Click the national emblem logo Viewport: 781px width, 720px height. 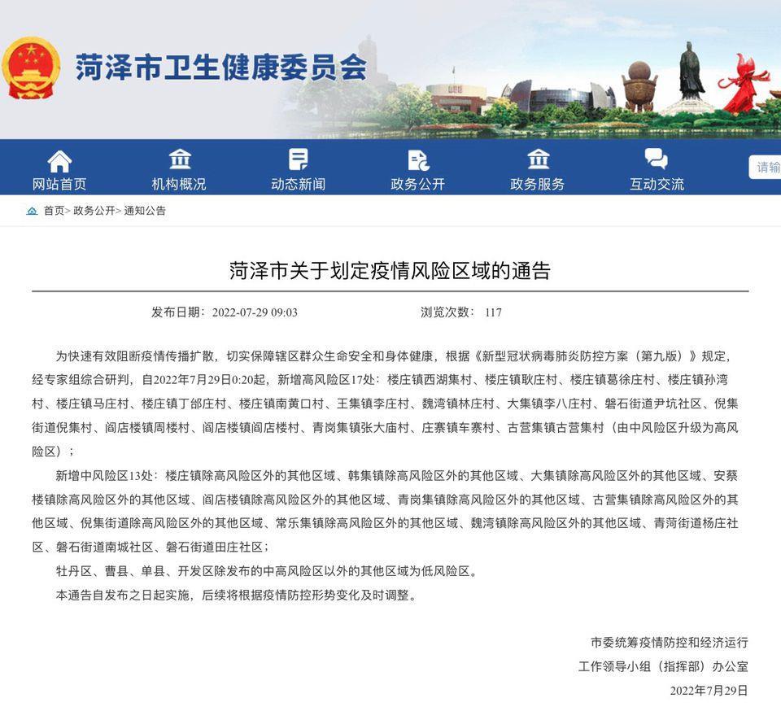(x=31, y=68)
